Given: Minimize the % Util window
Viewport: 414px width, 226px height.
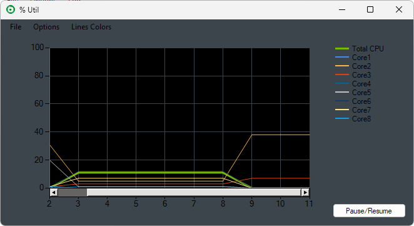Looking at the screenshot, I should [x=342, y=10].
